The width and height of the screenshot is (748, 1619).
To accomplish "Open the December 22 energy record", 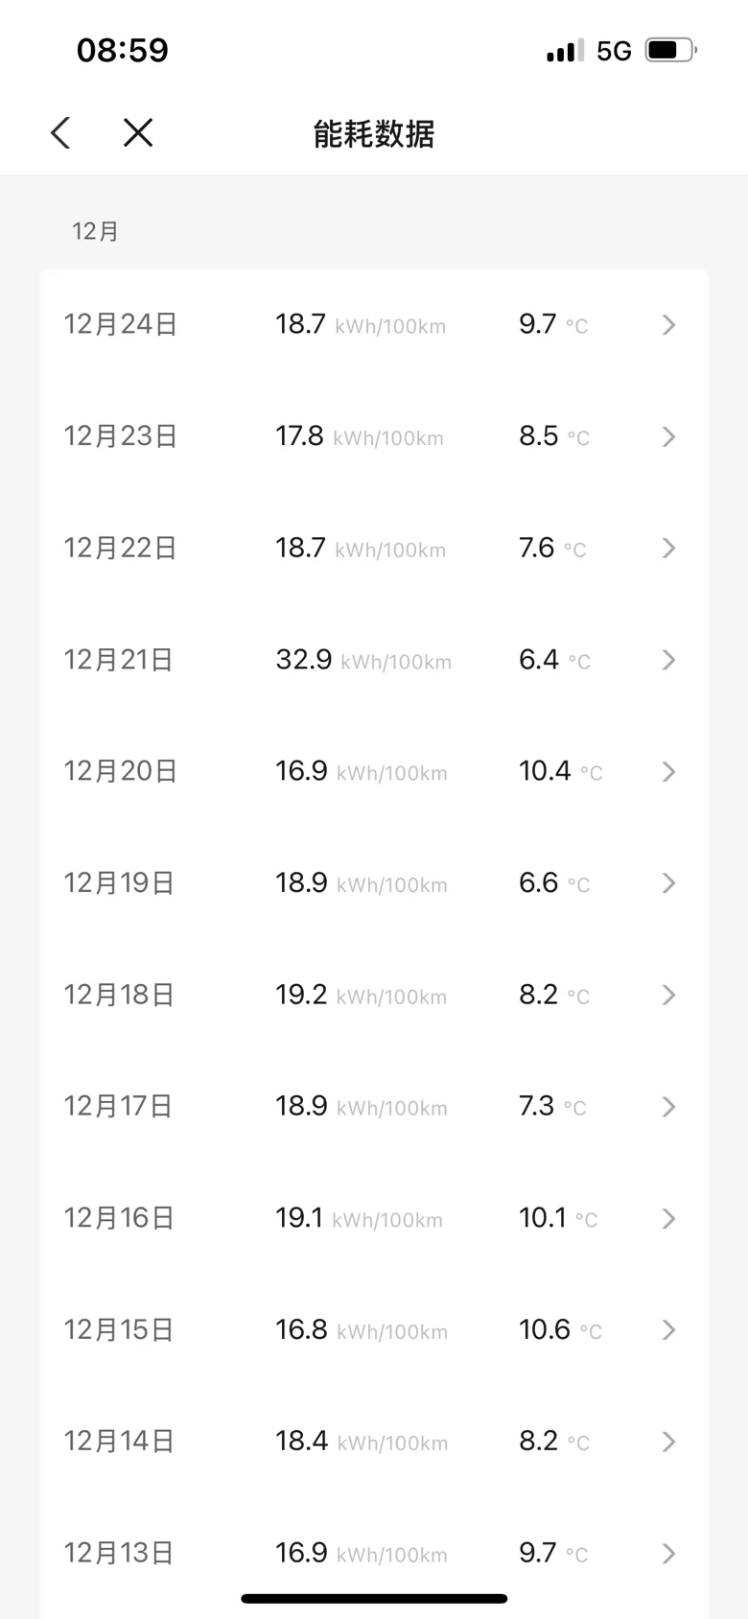I will tap(373, 549).
